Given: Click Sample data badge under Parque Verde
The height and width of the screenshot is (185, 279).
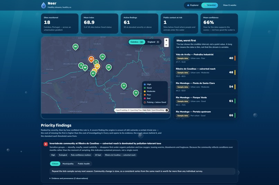Looking at the screenshot, I should (182, 101).
